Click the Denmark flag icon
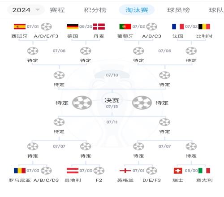224x197 pixels. coord(99,26)
